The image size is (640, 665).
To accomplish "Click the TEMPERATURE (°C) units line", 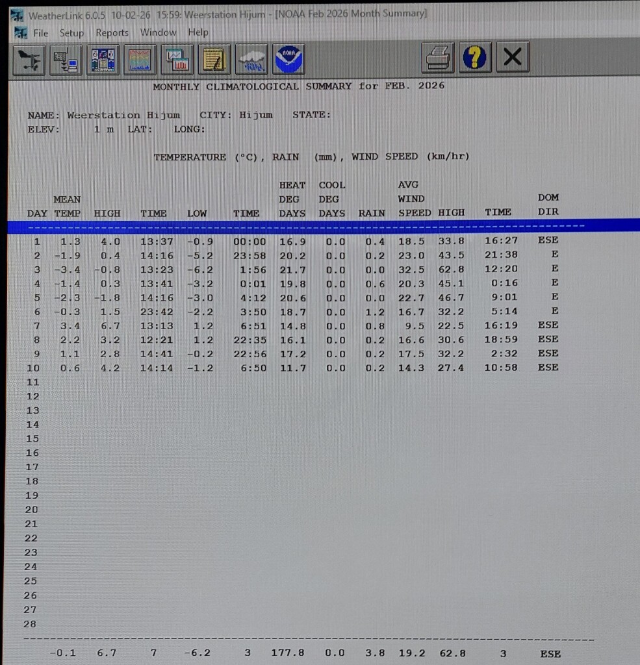I will [311, 157].
